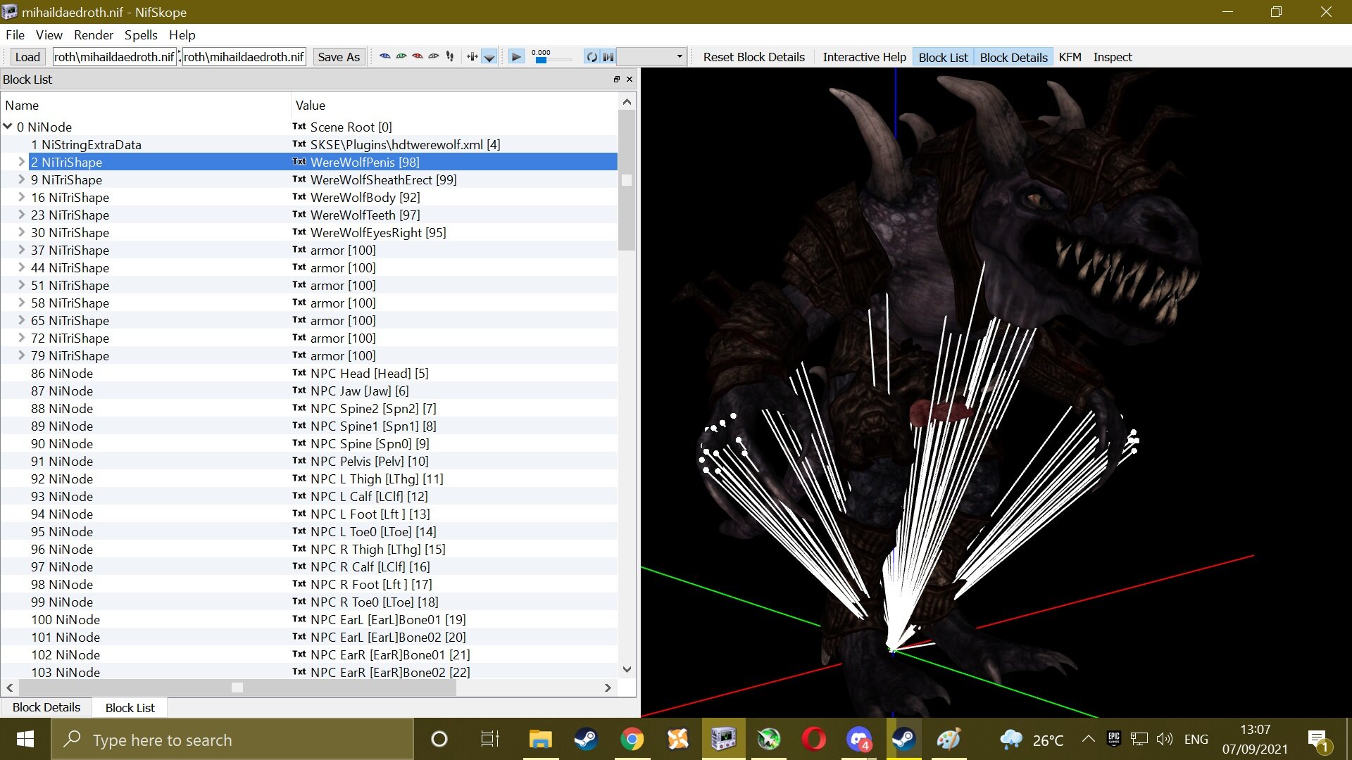Open the View menu
This screenshot has height=760, width=1352.
click(x=49, y=34)
